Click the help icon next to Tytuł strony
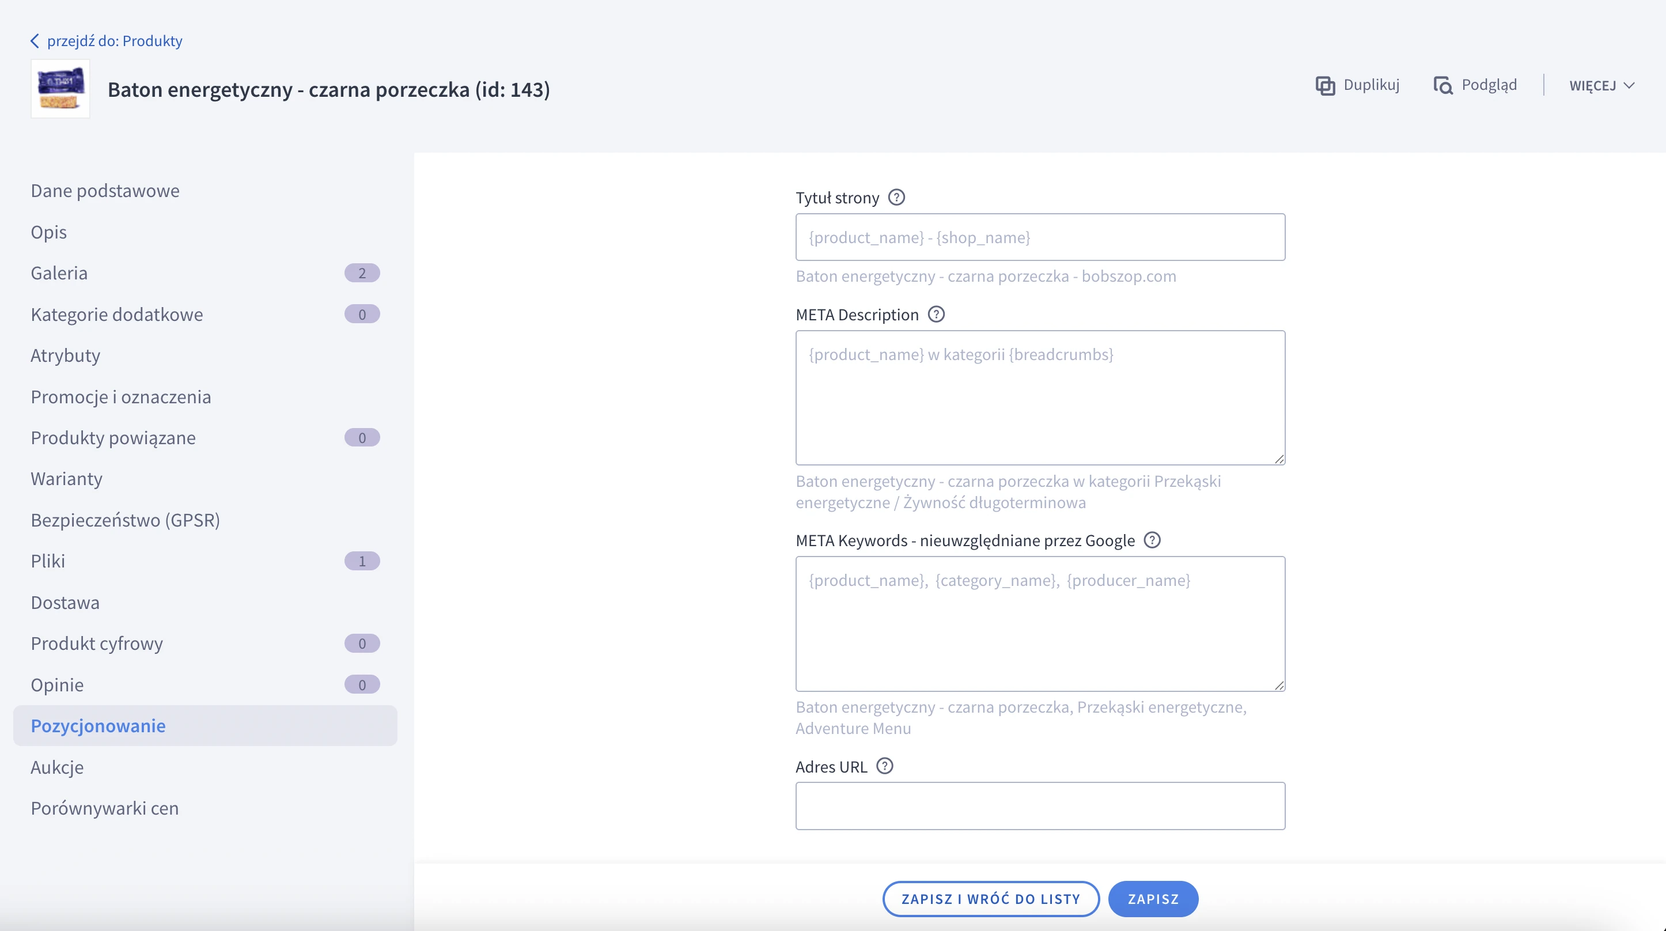Screen dimensions: 1666x931 pos(896,198)
